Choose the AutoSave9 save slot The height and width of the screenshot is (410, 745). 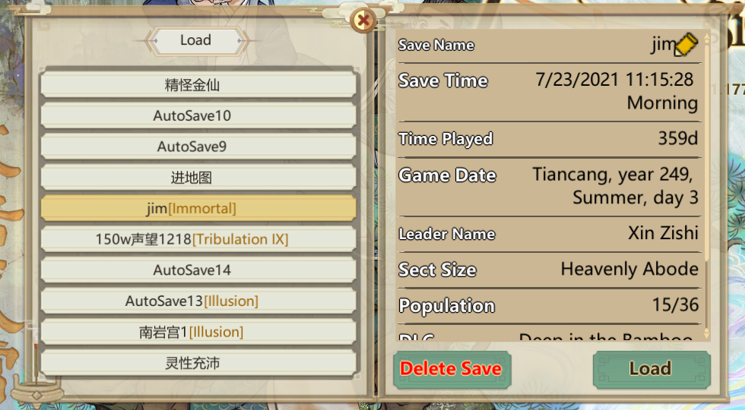coord(198,146)
